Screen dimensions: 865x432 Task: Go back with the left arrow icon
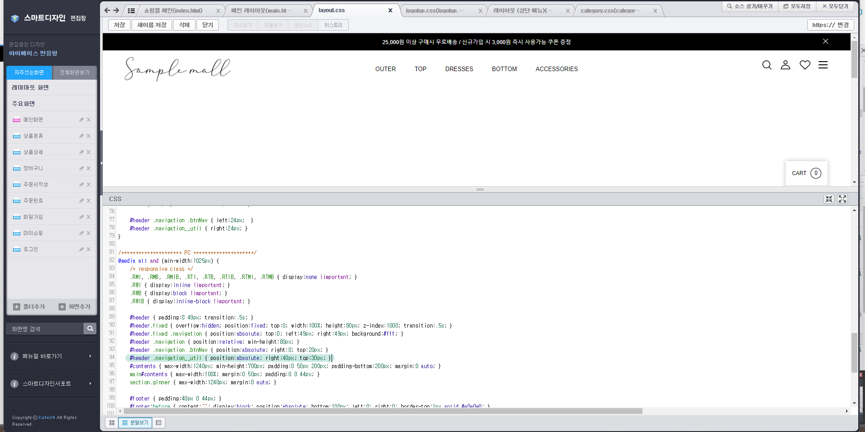point(107,10)
